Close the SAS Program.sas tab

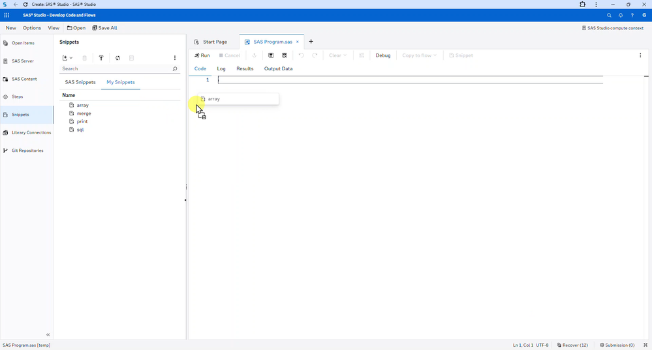tap(298, 42)
